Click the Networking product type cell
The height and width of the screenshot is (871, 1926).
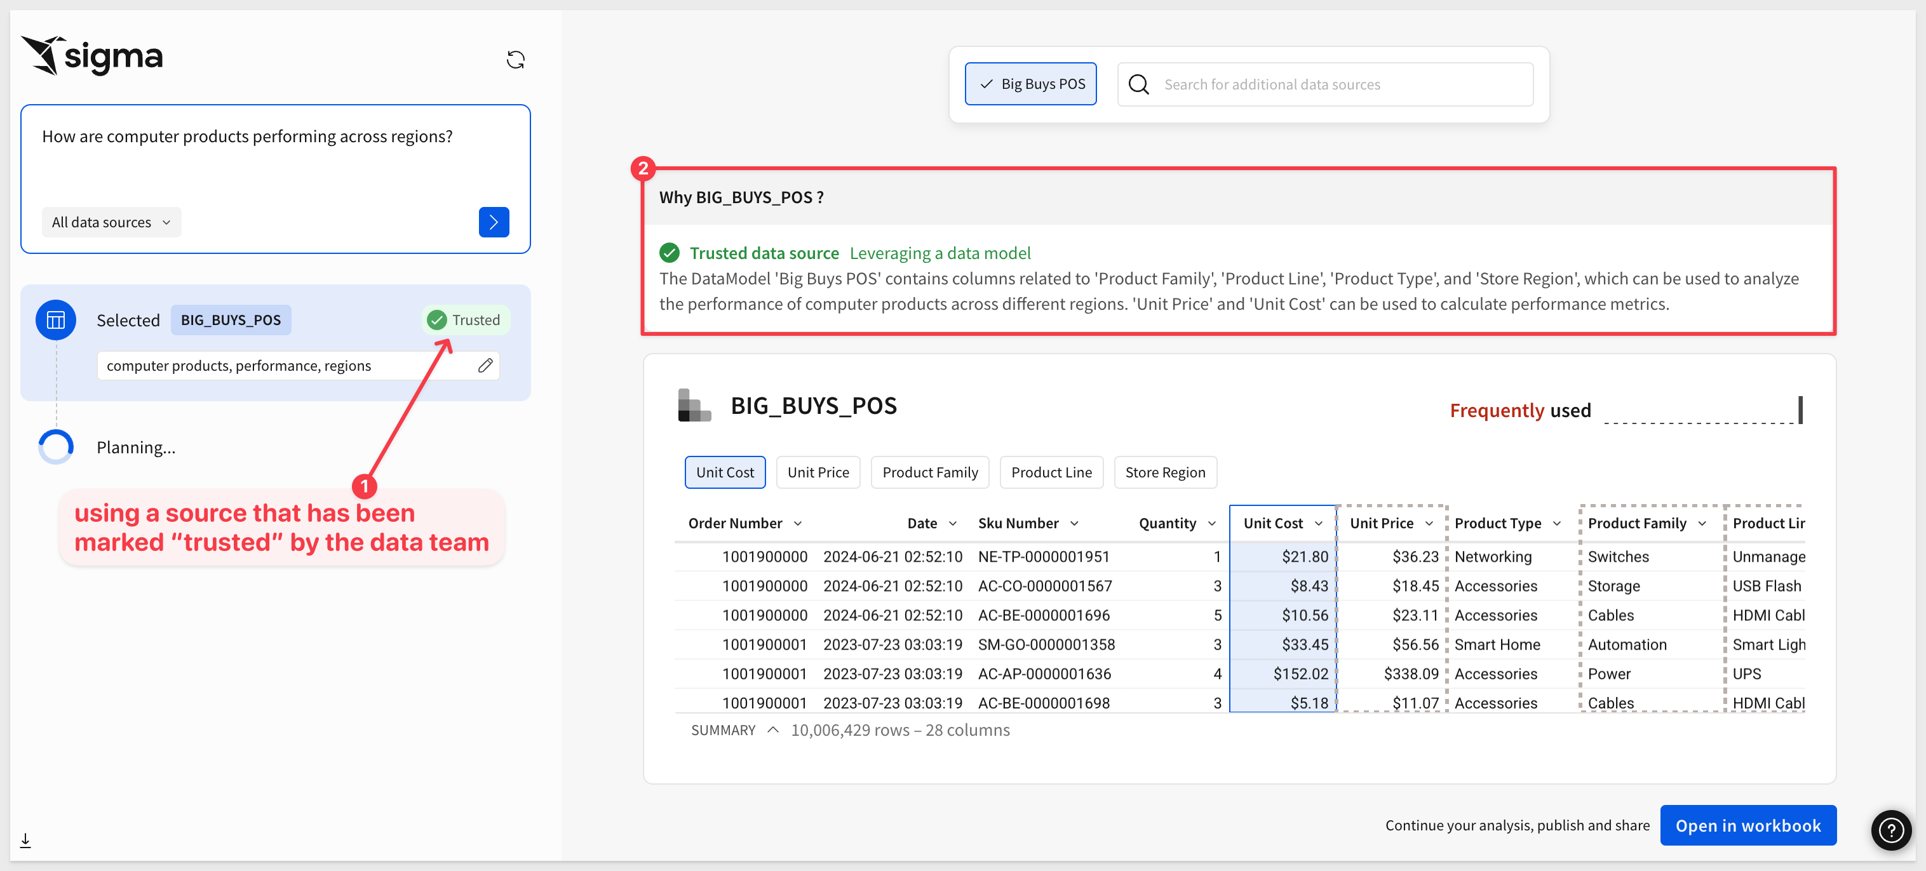[1493, 557]
